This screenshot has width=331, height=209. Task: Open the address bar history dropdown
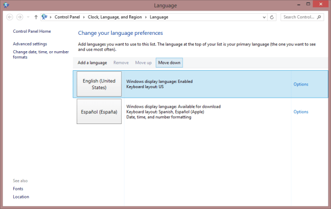pyautogui.click(x=264, y=17)
